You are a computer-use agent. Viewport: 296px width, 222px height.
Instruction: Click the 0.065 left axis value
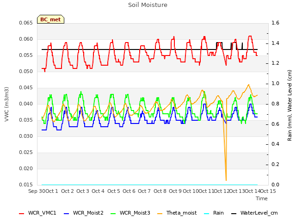pyautogui.click(x=26, y=23)
